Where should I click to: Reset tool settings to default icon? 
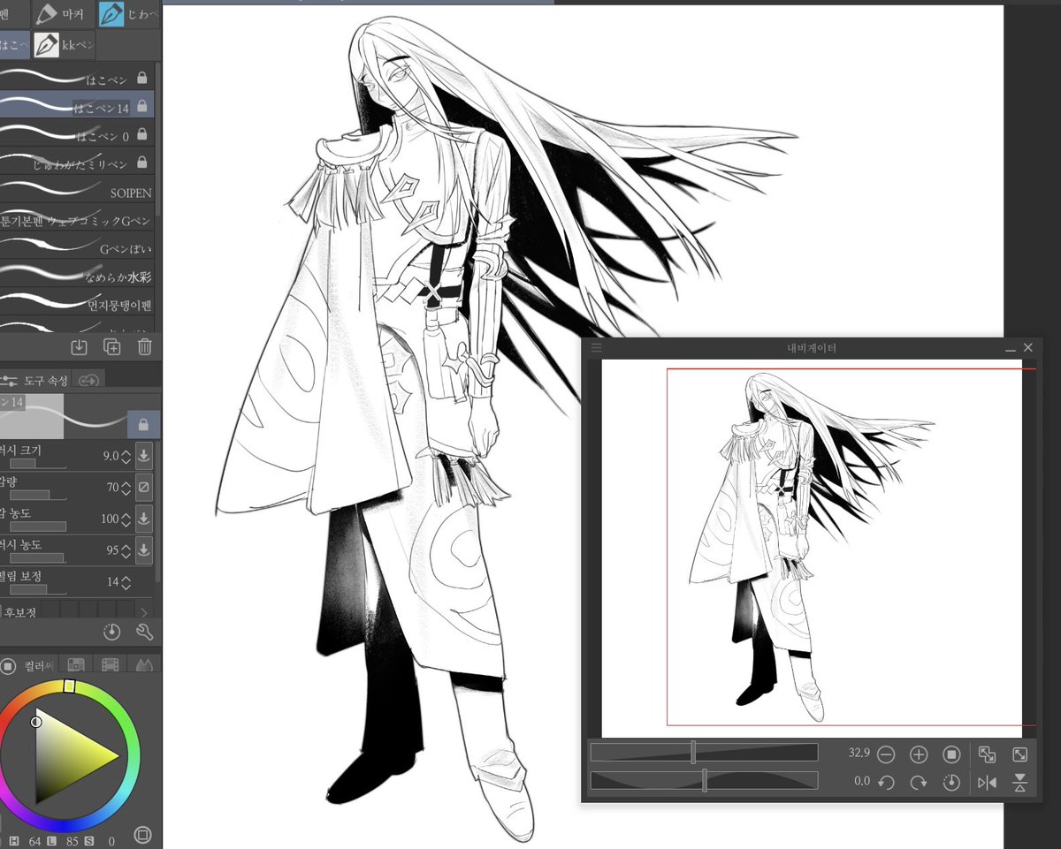[111, 632]
